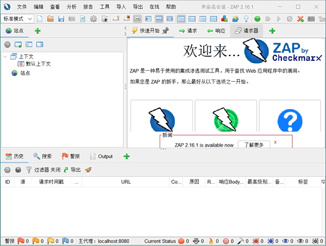Click the funnel filter icon in history panel
The height and width of the screenshot is (246, 326).
click(29, 170)
